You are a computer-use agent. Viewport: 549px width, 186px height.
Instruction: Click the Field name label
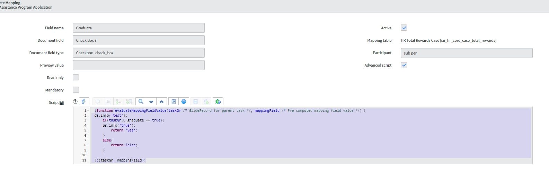click(54, 28)
